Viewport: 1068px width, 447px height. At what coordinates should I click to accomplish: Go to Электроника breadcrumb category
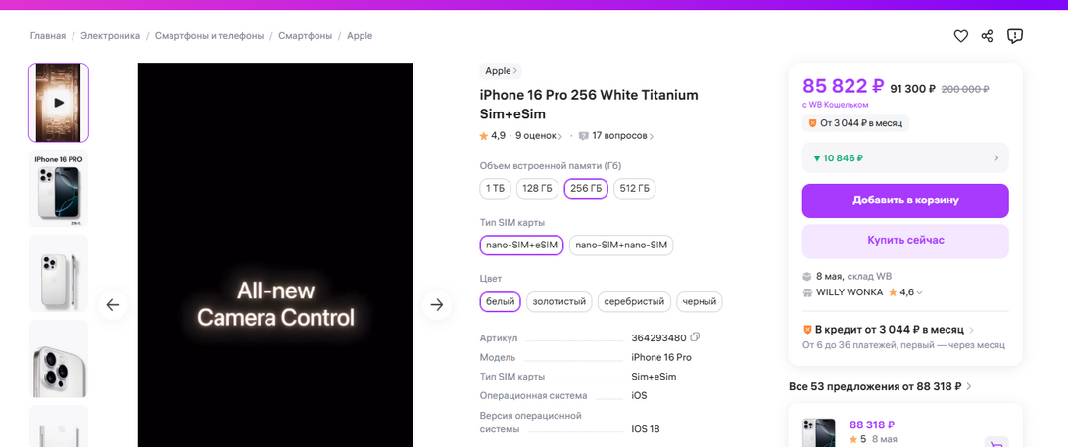click(x=111, y=36)
